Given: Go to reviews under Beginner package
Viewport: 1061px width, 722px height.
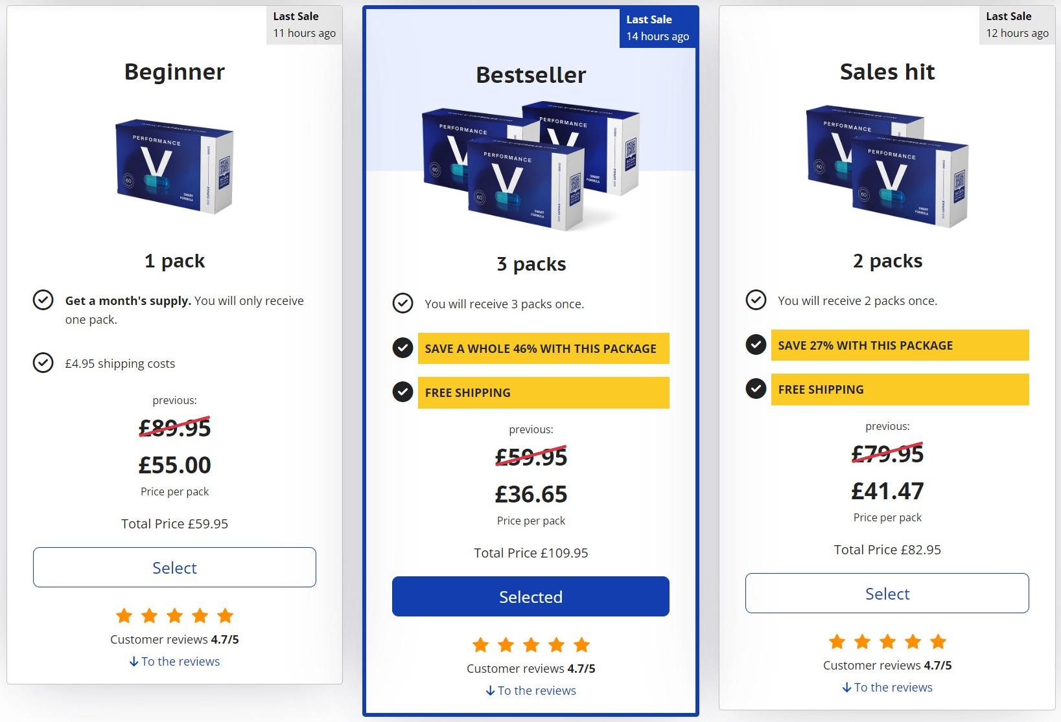Looking at the screenshot, I should tap(174, 661).
